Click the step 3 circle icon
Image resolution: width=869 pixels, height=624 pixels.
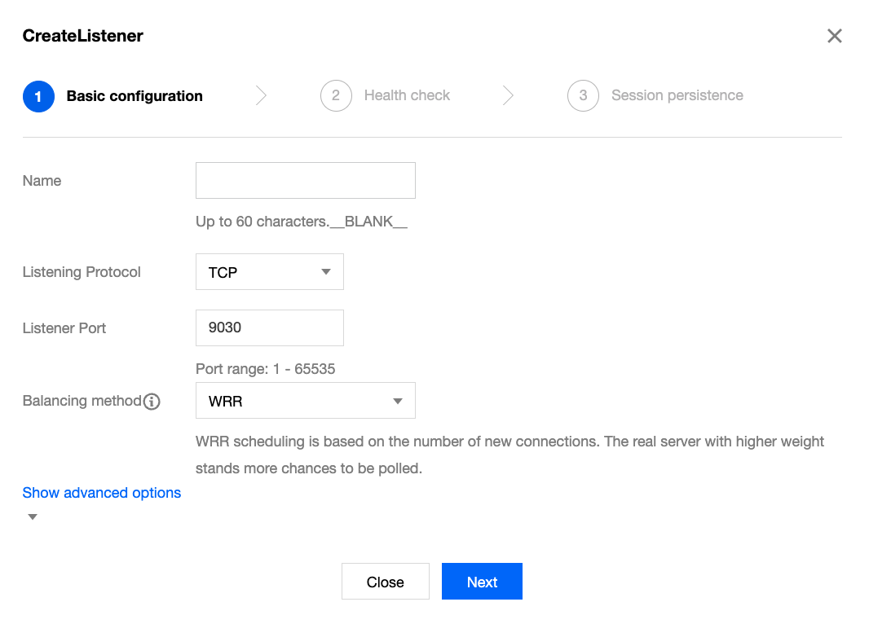pos(583,95)
